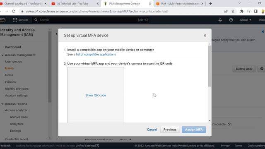Switch to the Technical Lab YouTube tab

coord(73,4)
